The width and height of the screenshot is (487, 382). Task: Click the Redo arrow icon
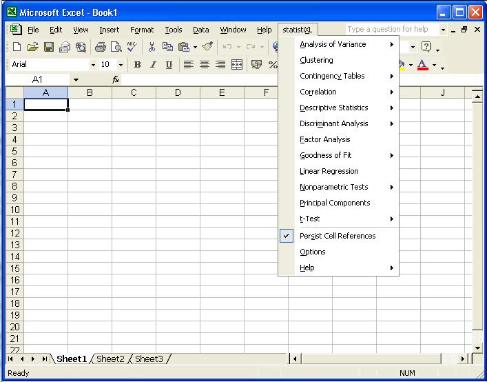[x=250, y=47]
